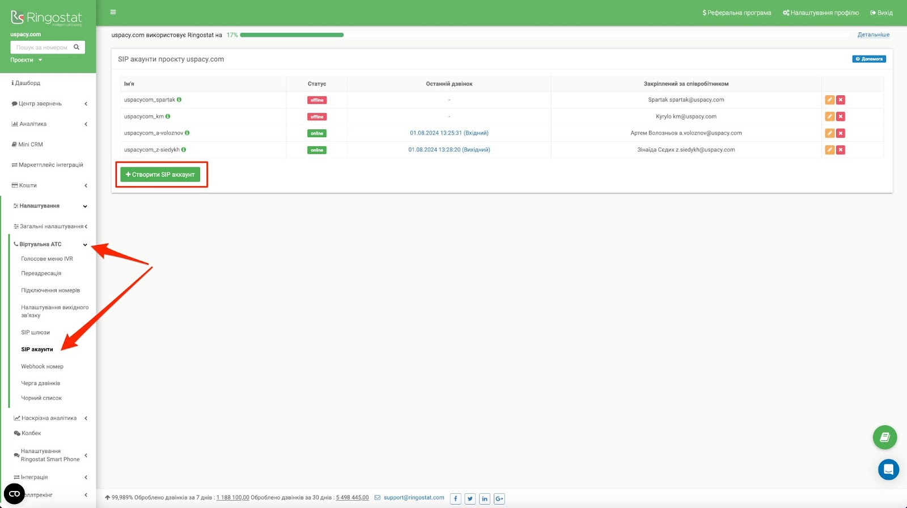Image resolution: width=907 pixels, height=508 pixels.
Task: Open the Проекти dropdown
Action: [26, 60]
